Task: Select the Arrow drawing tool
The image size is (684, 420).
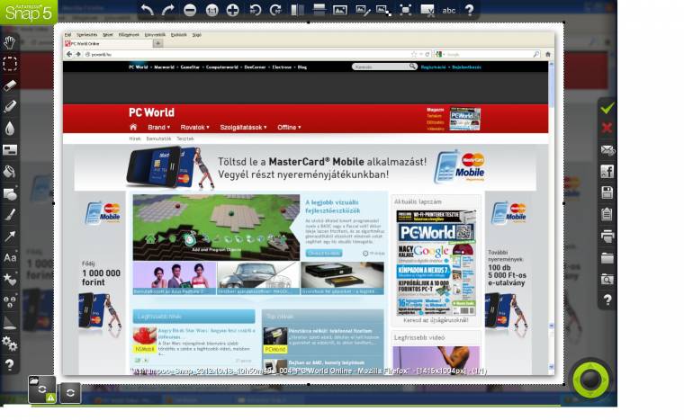Action: (10, 236)
